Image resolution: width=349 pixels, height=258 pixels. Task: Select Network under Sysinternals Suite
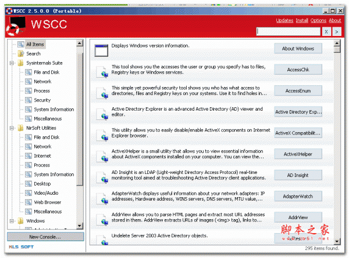coord(42,81)
